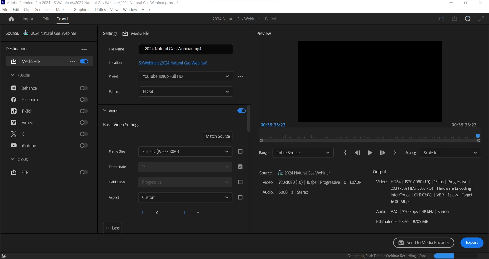
Task: Click the settings panel vertical scrollbar
Action: [x=249, y=118]
